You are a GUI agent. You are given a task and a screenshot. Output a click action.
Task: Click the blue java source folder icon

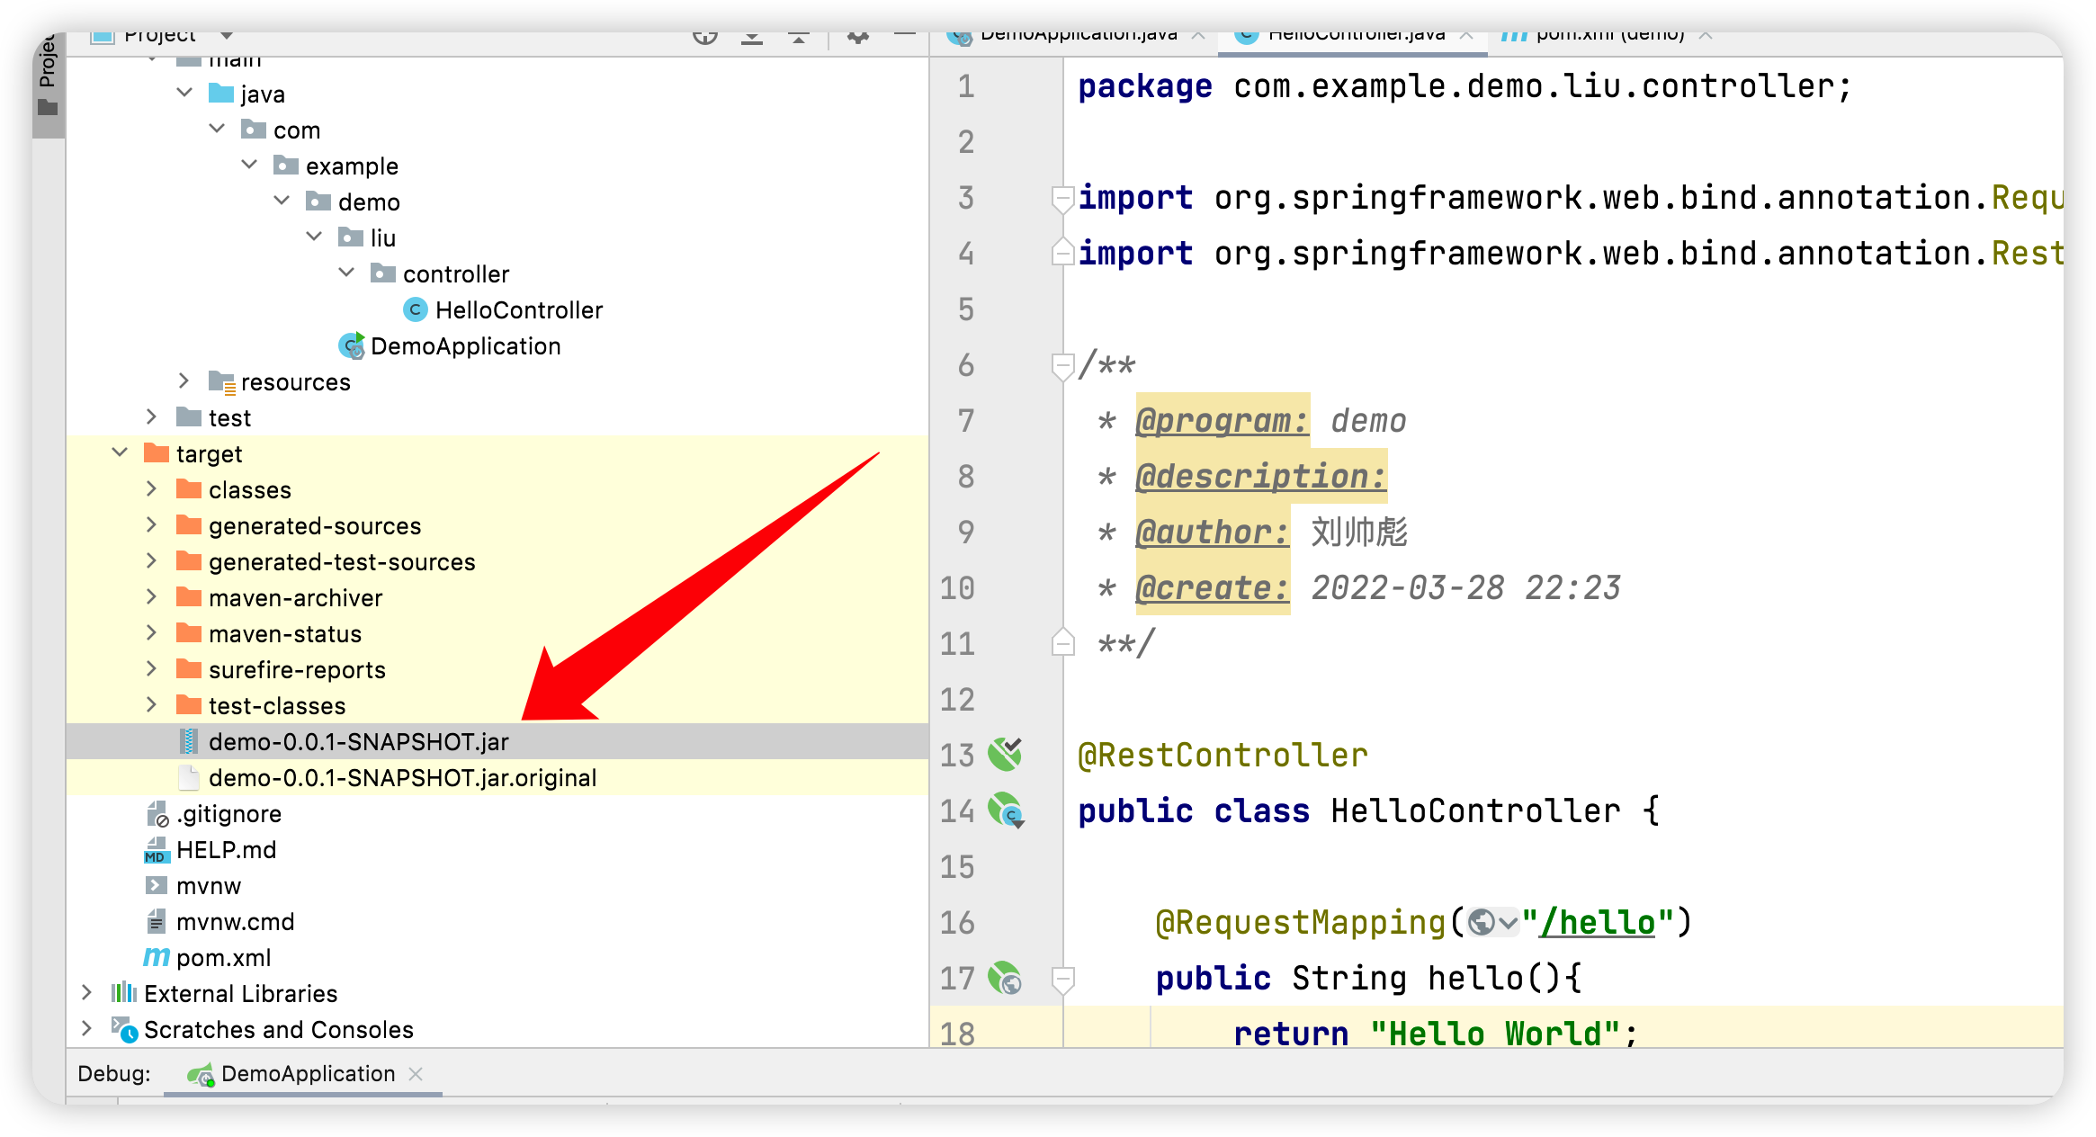pos(221,94)
